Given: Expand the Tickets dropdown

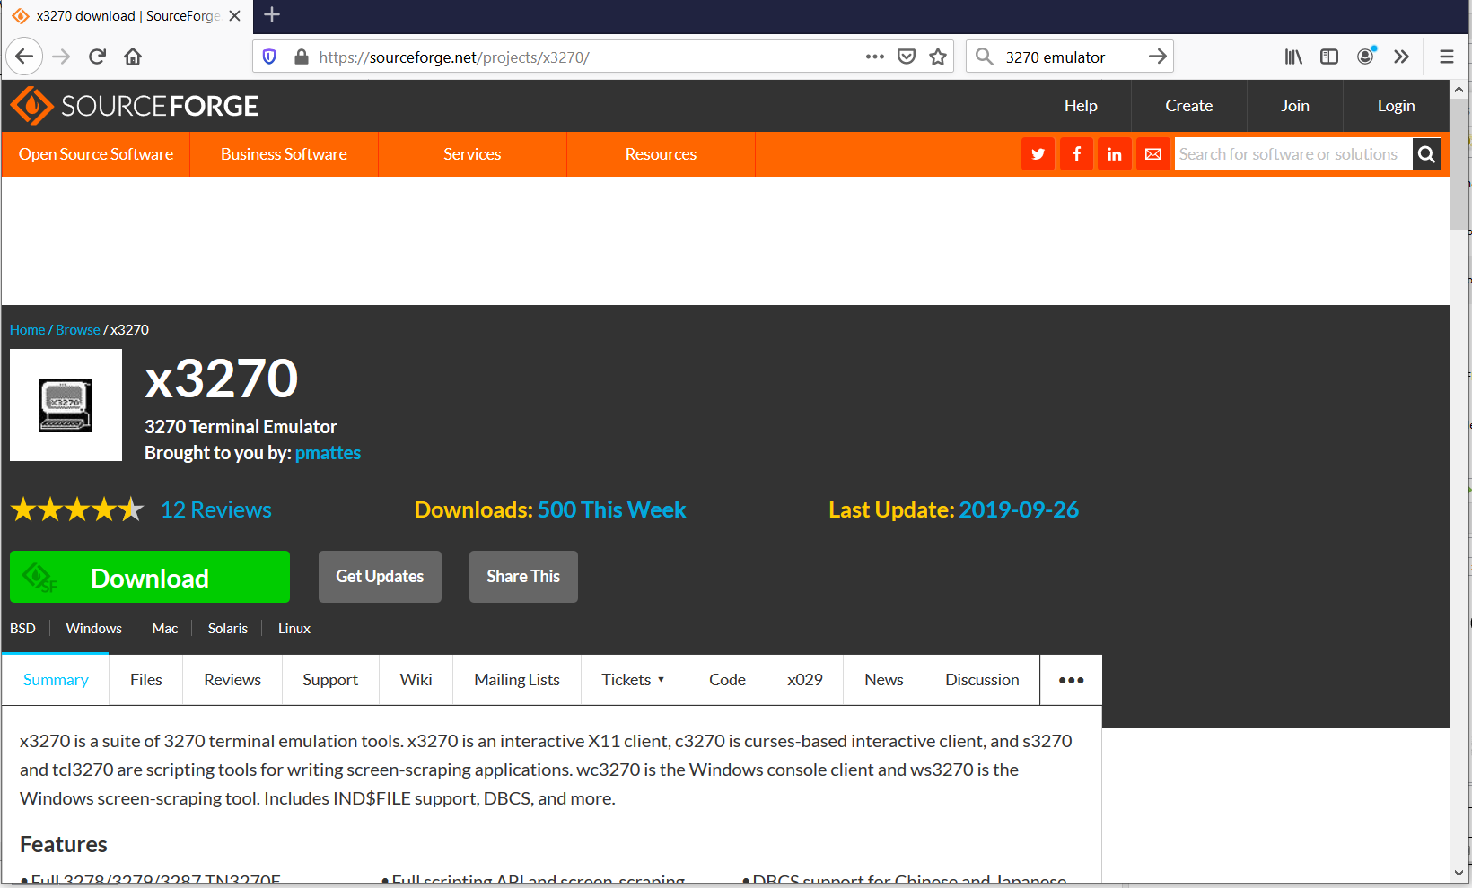Looking at the screenshot, I should (634, 680).
